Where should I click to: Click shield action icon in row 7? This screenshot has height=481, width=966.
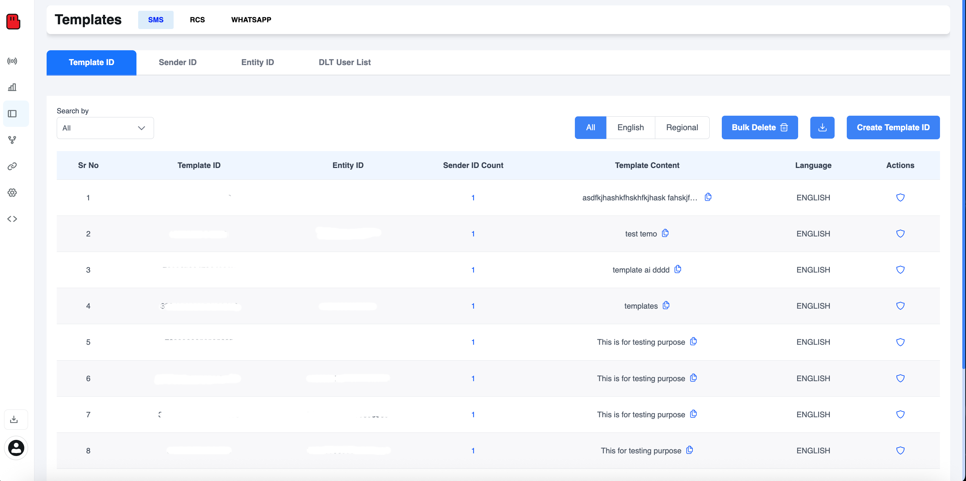pos(900,414)
